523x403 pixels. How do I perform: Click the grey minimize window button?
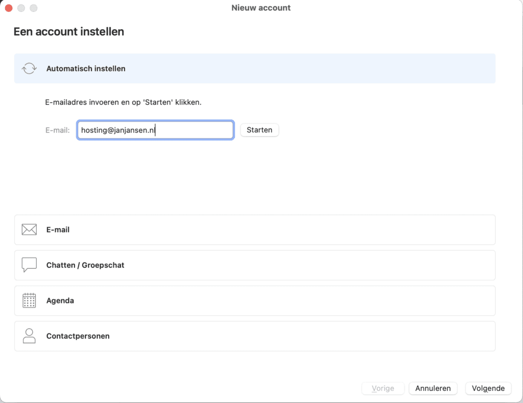[21, 8]
